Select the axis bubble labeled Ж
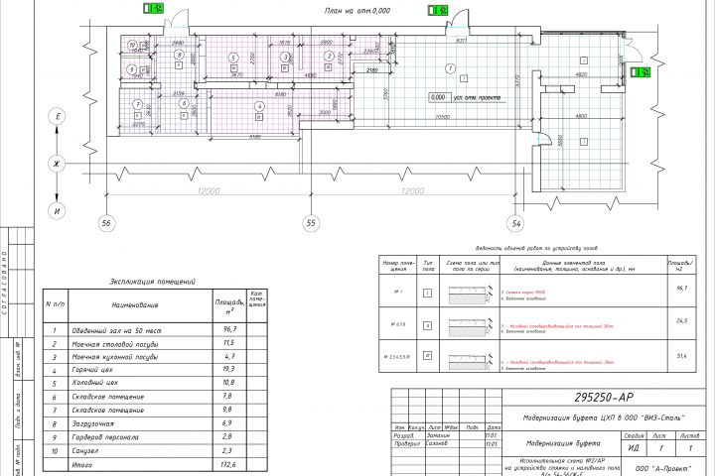 pos(57,164)
